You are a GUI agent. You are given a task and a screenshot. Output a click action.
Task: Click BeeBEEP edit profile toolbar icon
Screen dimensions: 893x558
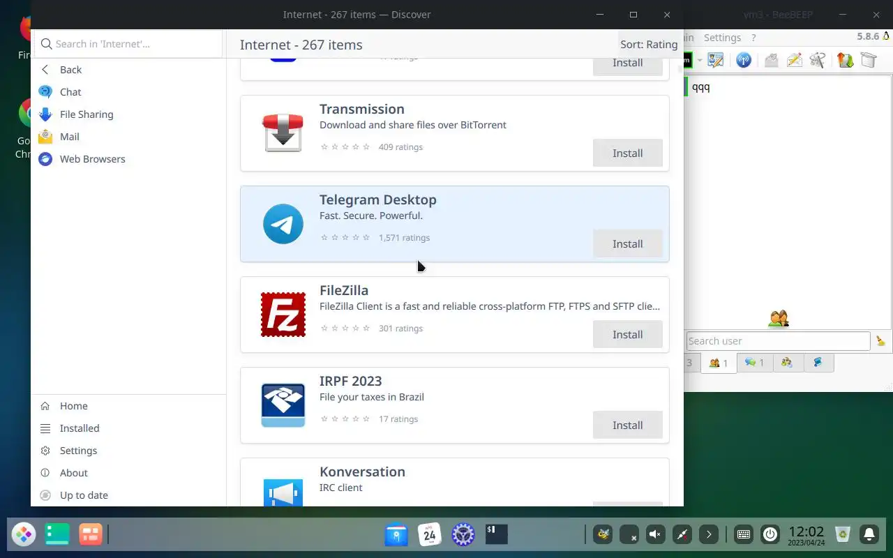[x=716, y=60]
